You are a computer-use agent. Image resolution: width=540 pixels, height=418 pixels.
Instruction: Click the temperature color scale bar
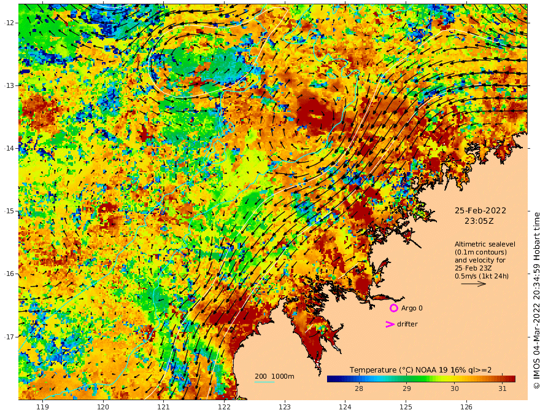(x=421, y=379)
